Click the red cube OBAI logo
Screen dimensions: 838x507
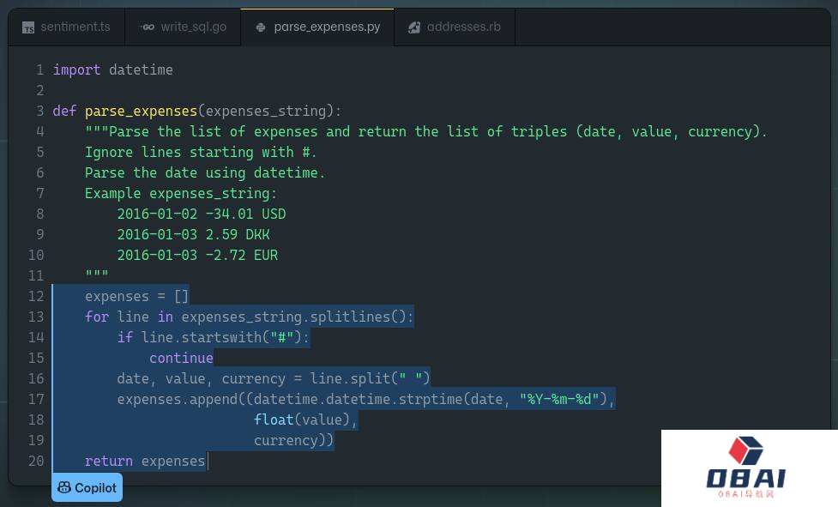[745, 452]
